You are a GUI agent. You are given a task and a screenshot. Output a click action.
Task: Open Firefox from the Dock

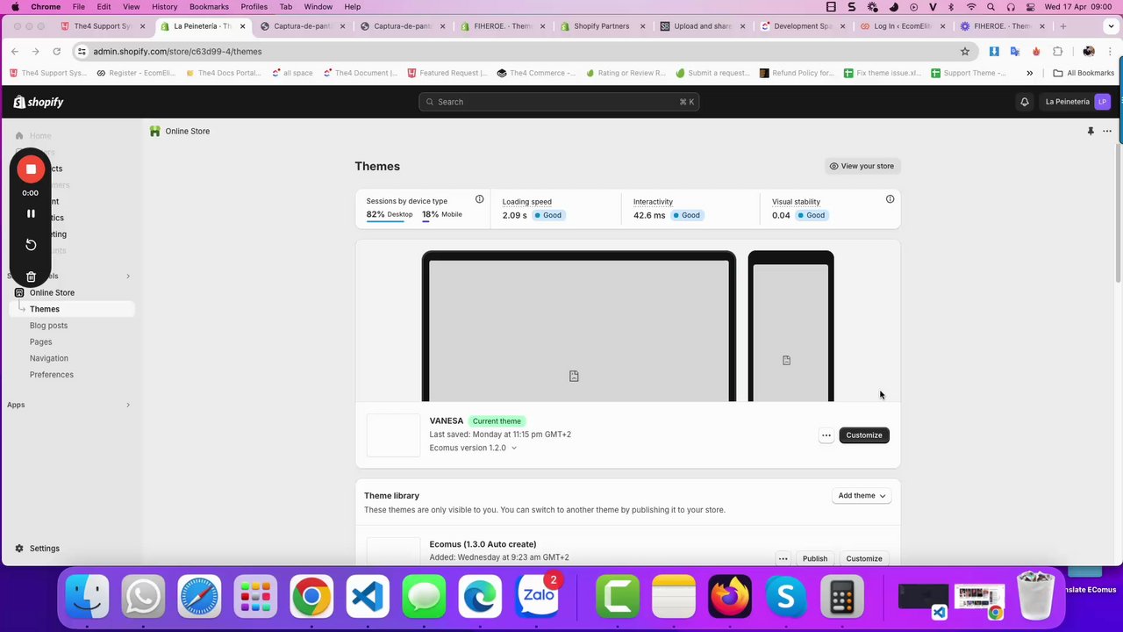pyautogui.click(x=730, y=597)
